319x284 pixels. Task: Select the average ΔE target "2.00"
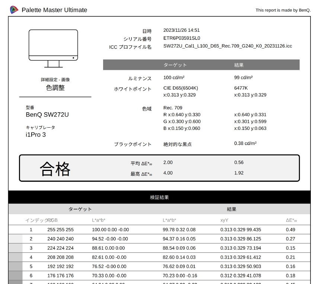[168, 162]
